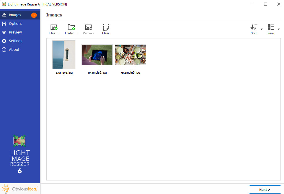
Task: Click the Next button
Action: [265, 190]
